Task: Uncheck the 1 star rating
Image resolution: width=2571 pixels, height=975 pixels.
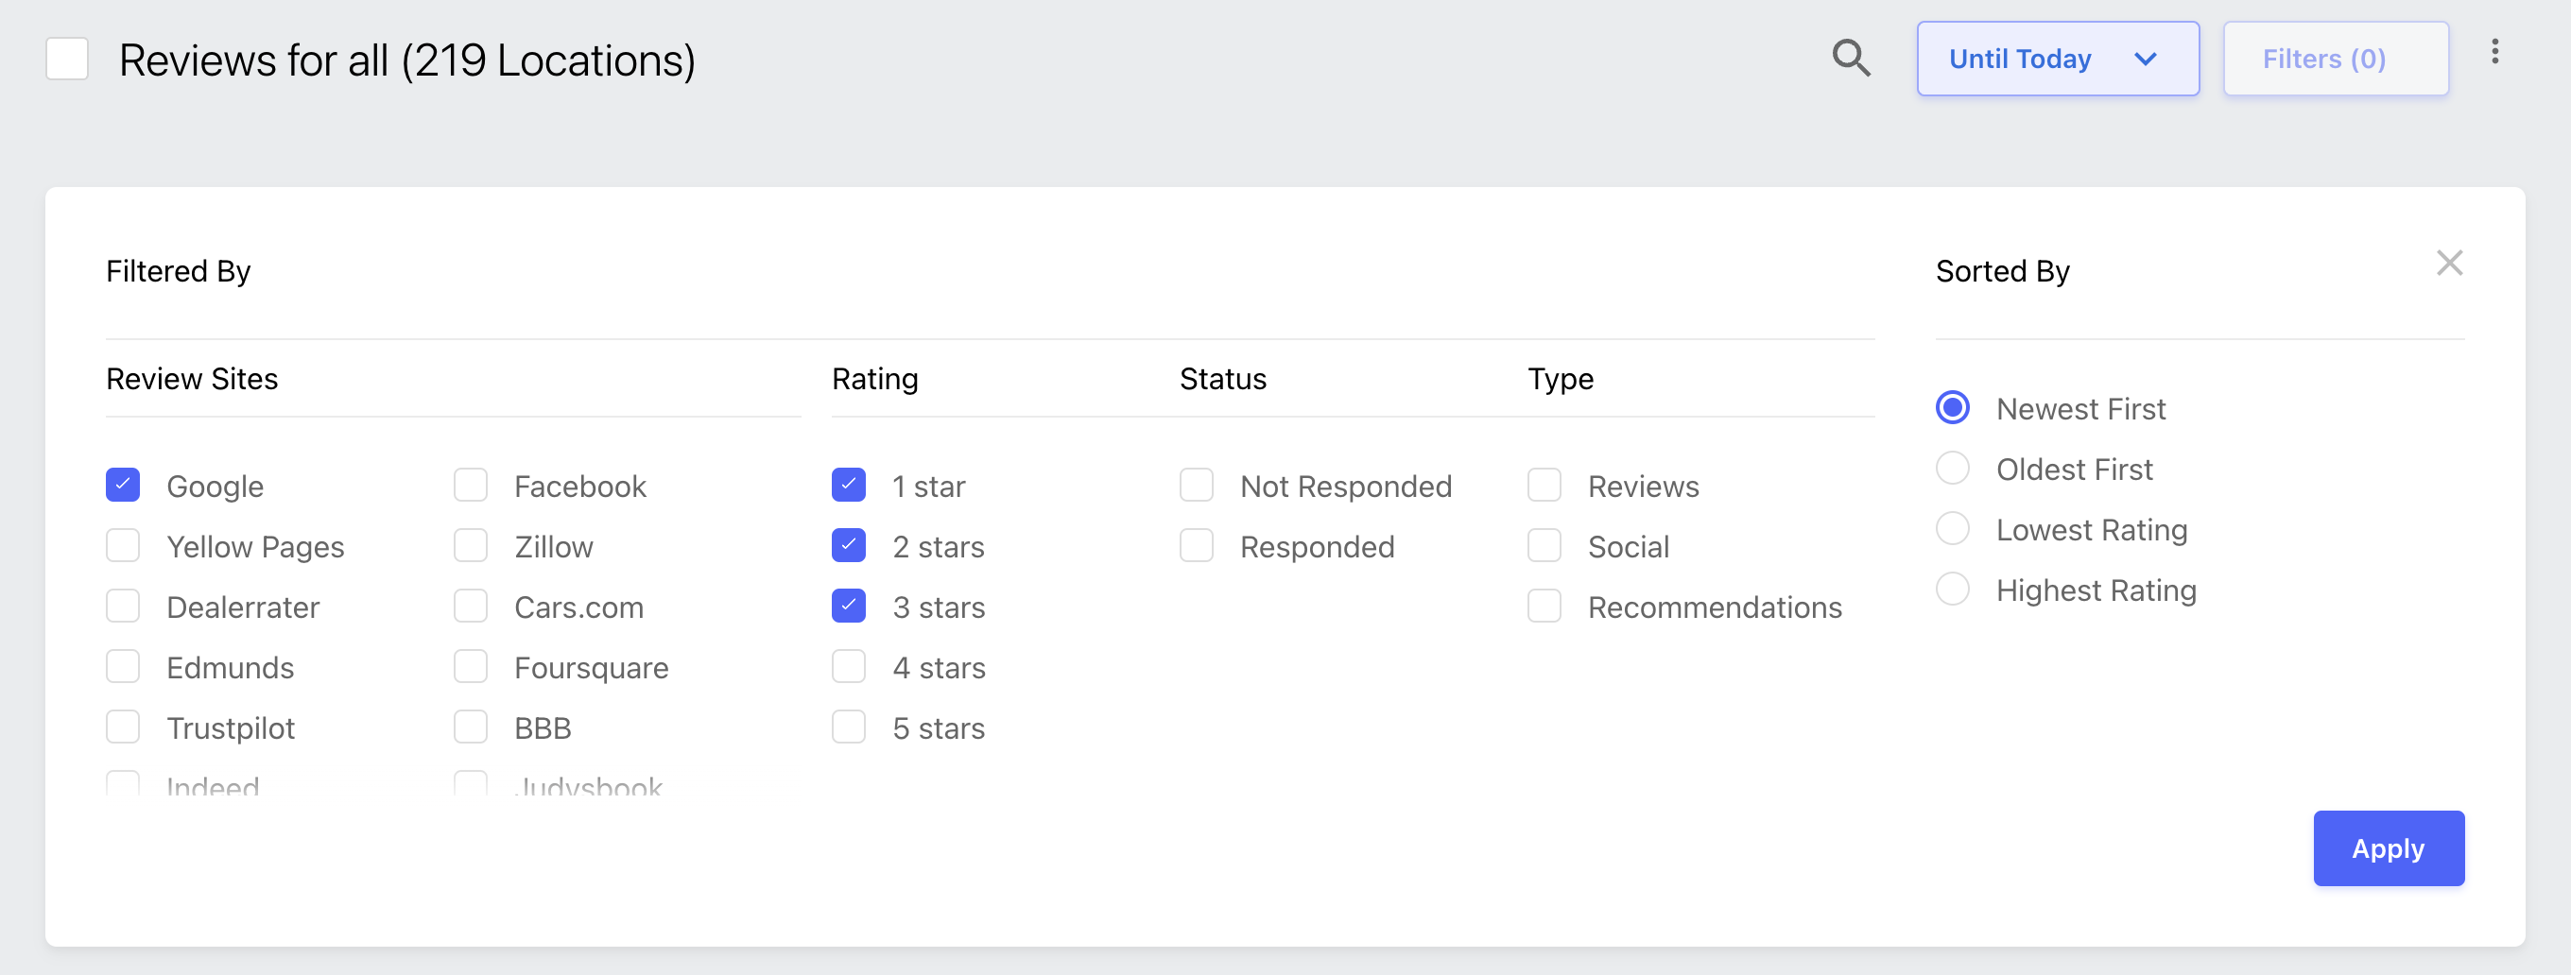Action: 849,485
